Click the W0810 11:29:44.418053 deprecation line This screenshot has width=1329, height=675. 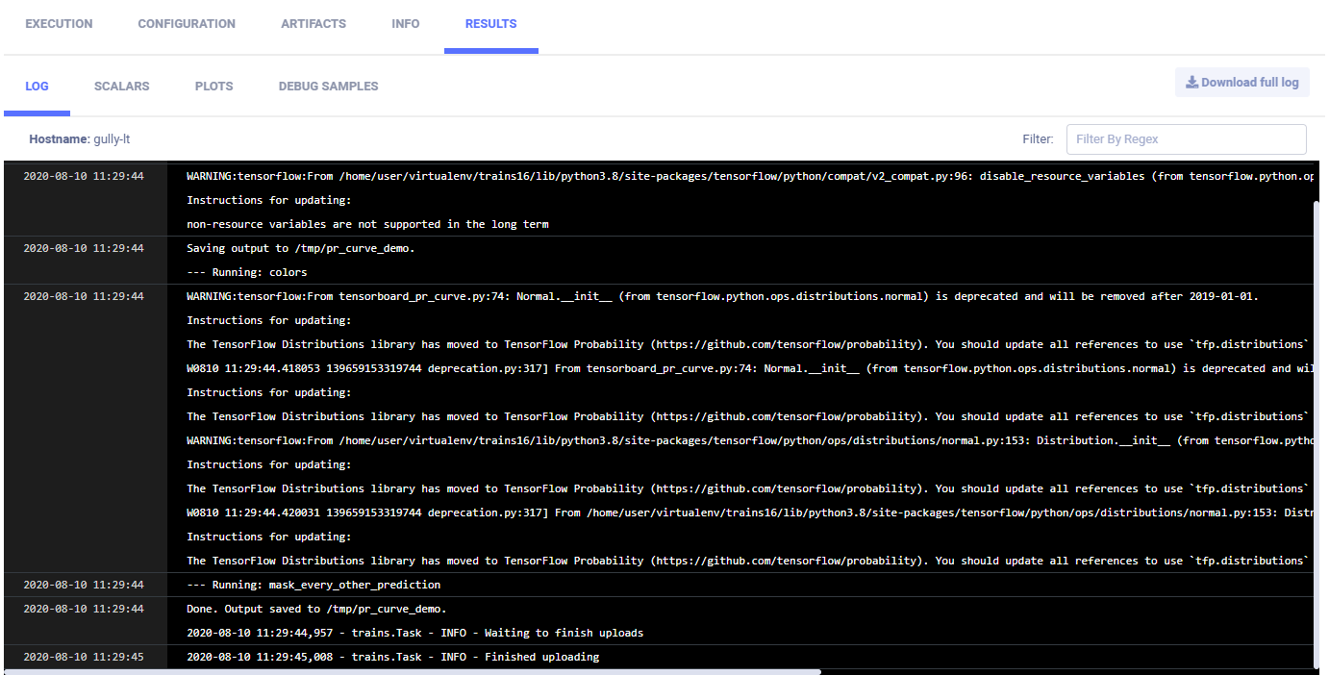pos(749,368)
